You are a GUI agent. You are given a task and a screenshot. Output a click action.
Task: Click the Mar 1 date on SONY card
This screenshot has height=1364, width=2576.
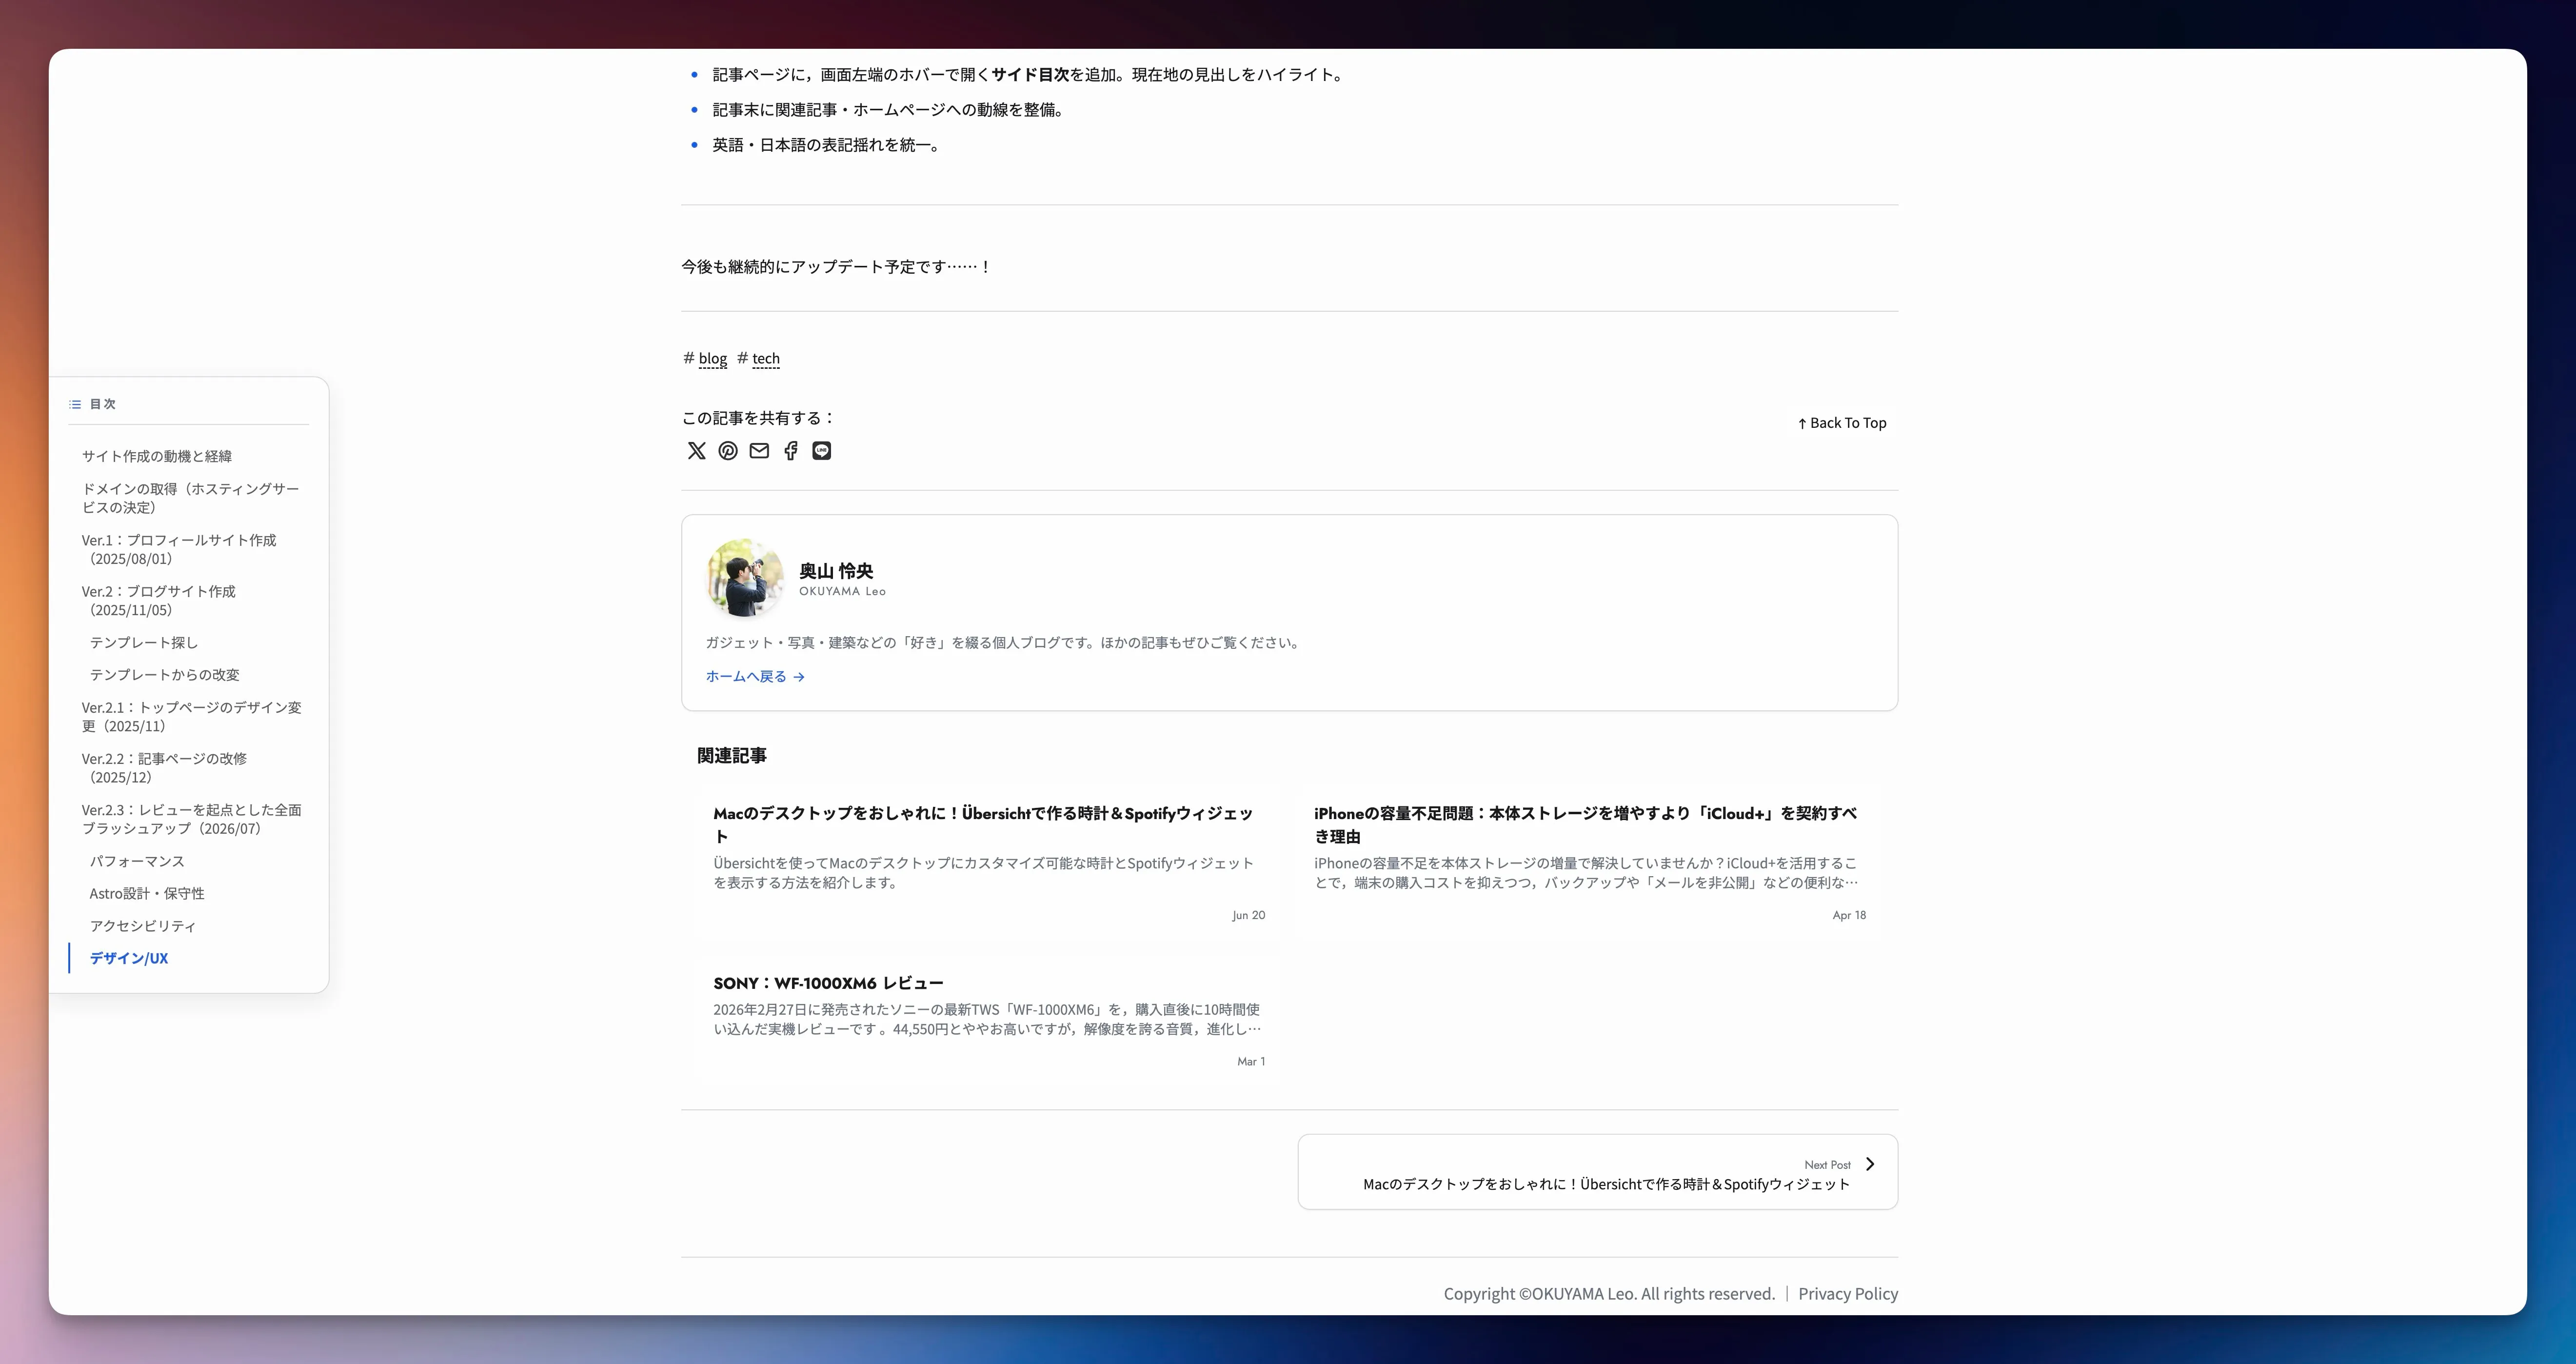pos(1251,1062)
